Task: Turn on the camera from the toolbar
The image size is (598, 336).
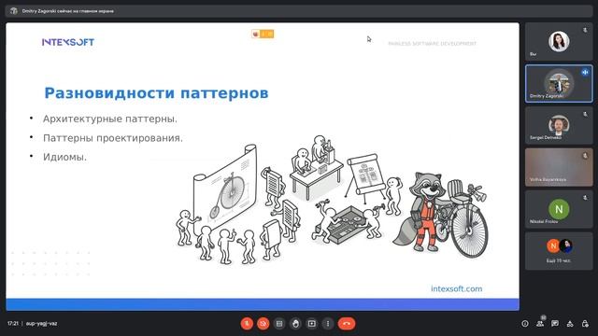Action: coord(263,324)
